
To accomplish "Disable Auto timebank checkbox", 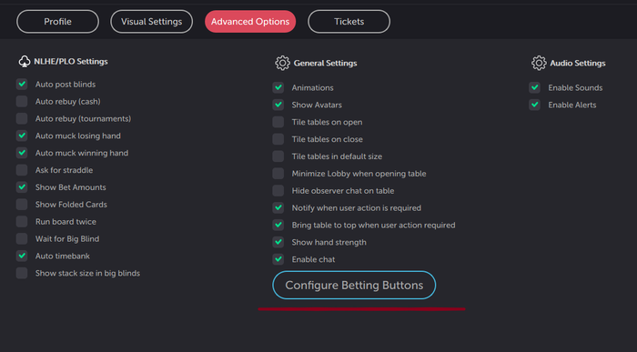I will point(22,256).
